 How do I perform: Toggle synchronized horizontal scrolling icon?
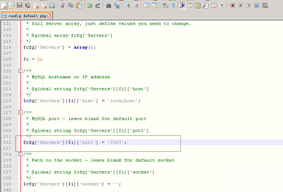coord(155,6)
